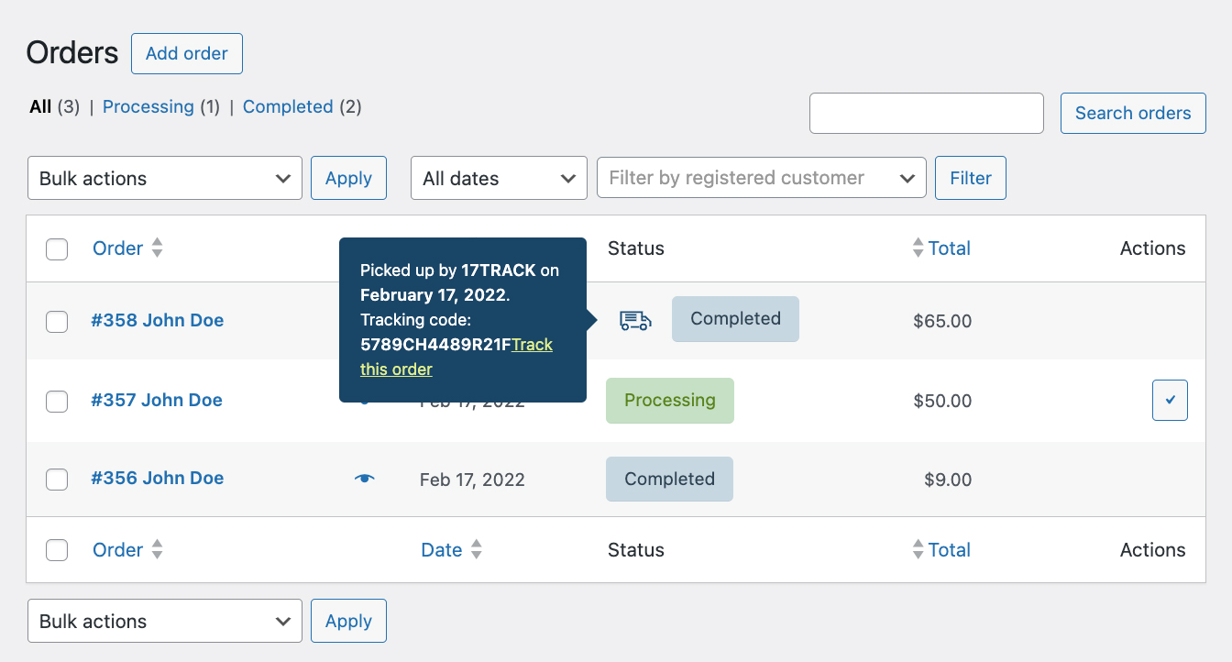Sort by Date arrows in footer
1232x662 pixels.
click(476, 550)
